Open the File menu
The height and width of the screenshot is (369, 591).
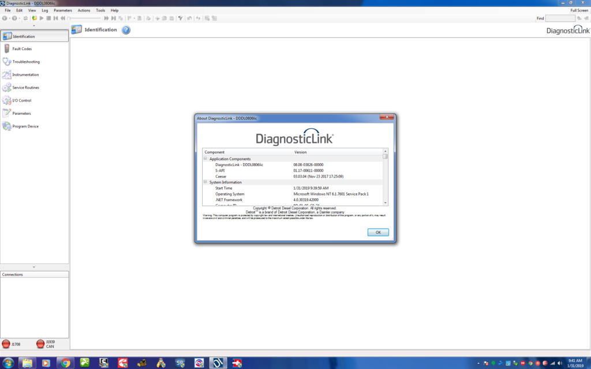pos(8,10)
